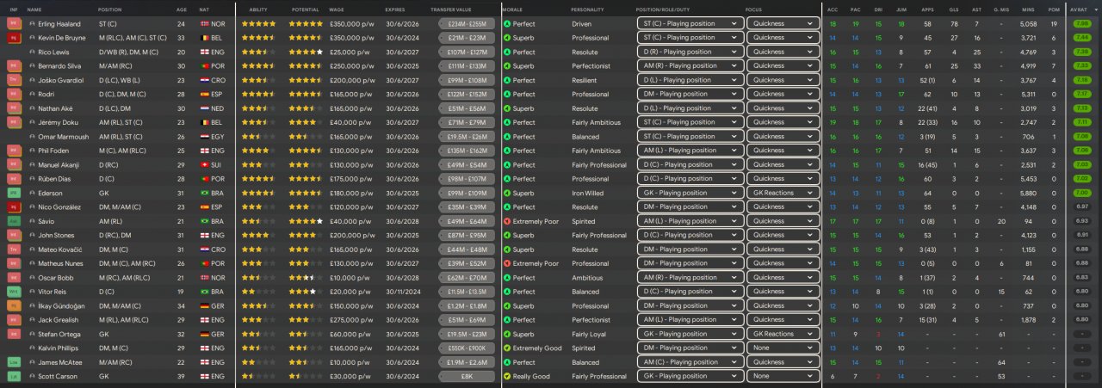Viewport: 1102px width, 388px height.
Task: Click the Switzerland flag in Manuel Akanji's row
Action: (x=204, y=165)
